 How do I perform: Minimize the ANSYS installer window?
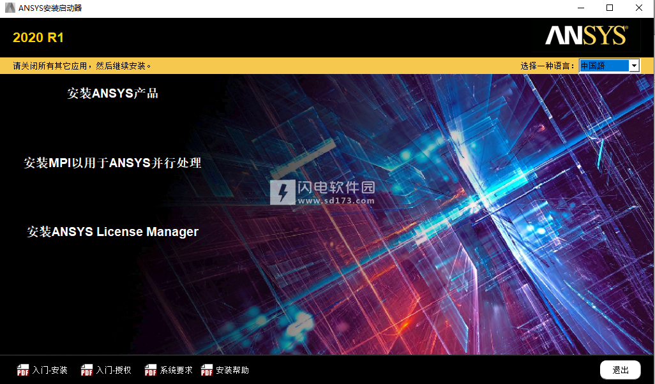(x=581, y=8)
